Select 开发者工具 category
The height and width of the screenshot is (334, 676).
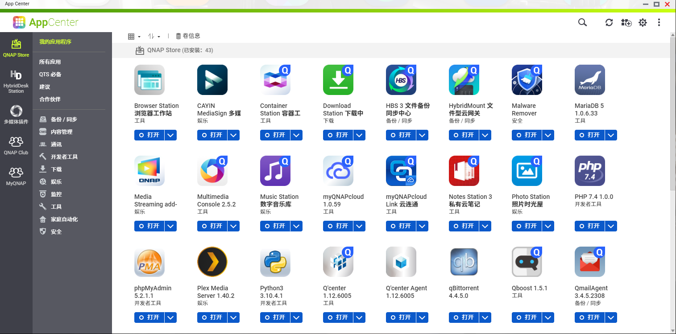click(x=64, y=157)
